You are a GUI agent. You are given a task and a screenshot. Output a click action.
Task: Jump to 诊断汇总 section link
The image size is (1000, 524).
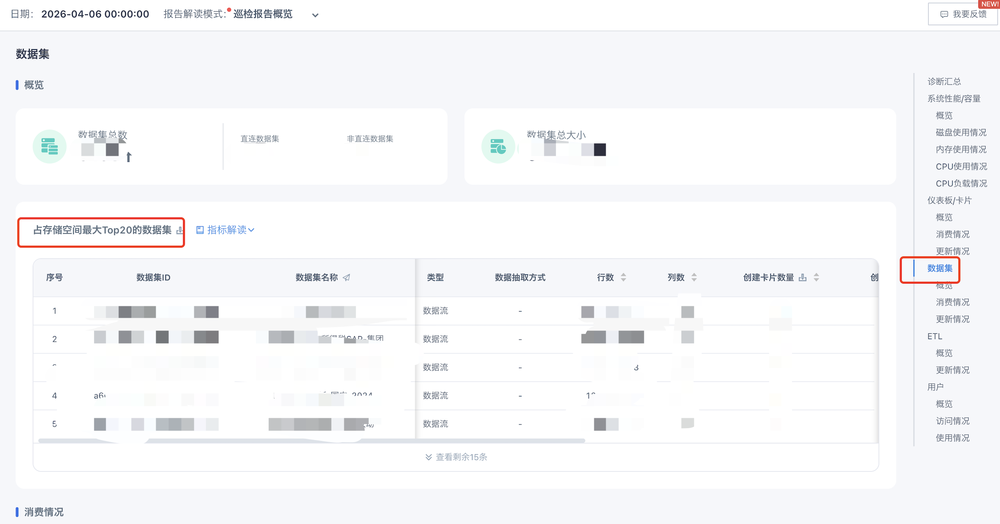(x=944, y=81)
